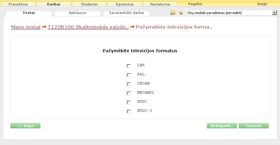The width and height of the screenshot is (280, 145).
Task: Open the Savarankiški darbai sub-tab
Action: tap(127, 13)
